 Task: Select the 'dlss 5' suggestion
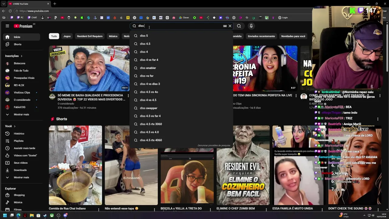pos(181,36)
